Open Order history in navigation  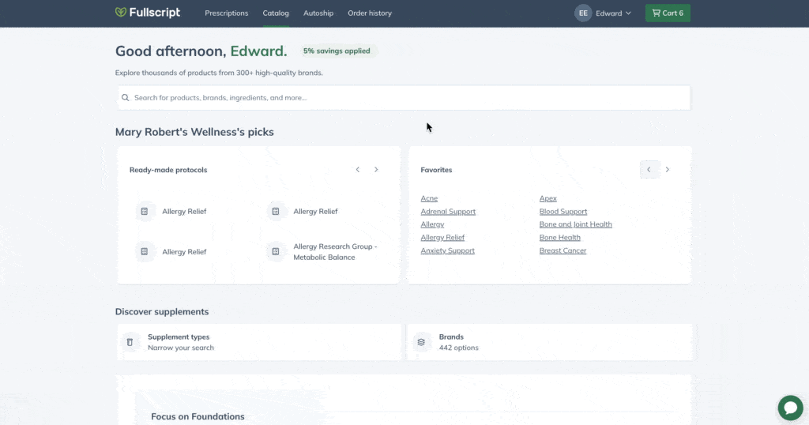(370, 13)
